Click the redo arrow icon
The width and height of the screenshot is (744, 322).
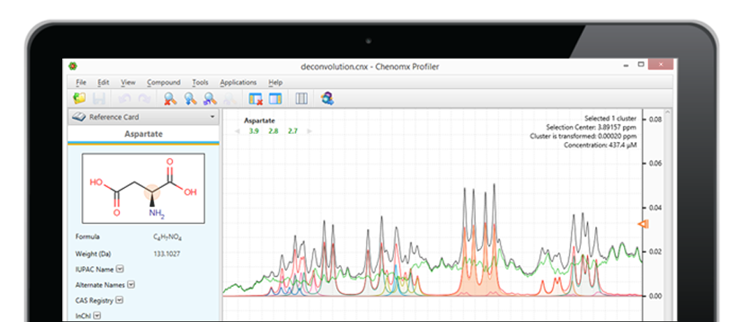[144, 99]
